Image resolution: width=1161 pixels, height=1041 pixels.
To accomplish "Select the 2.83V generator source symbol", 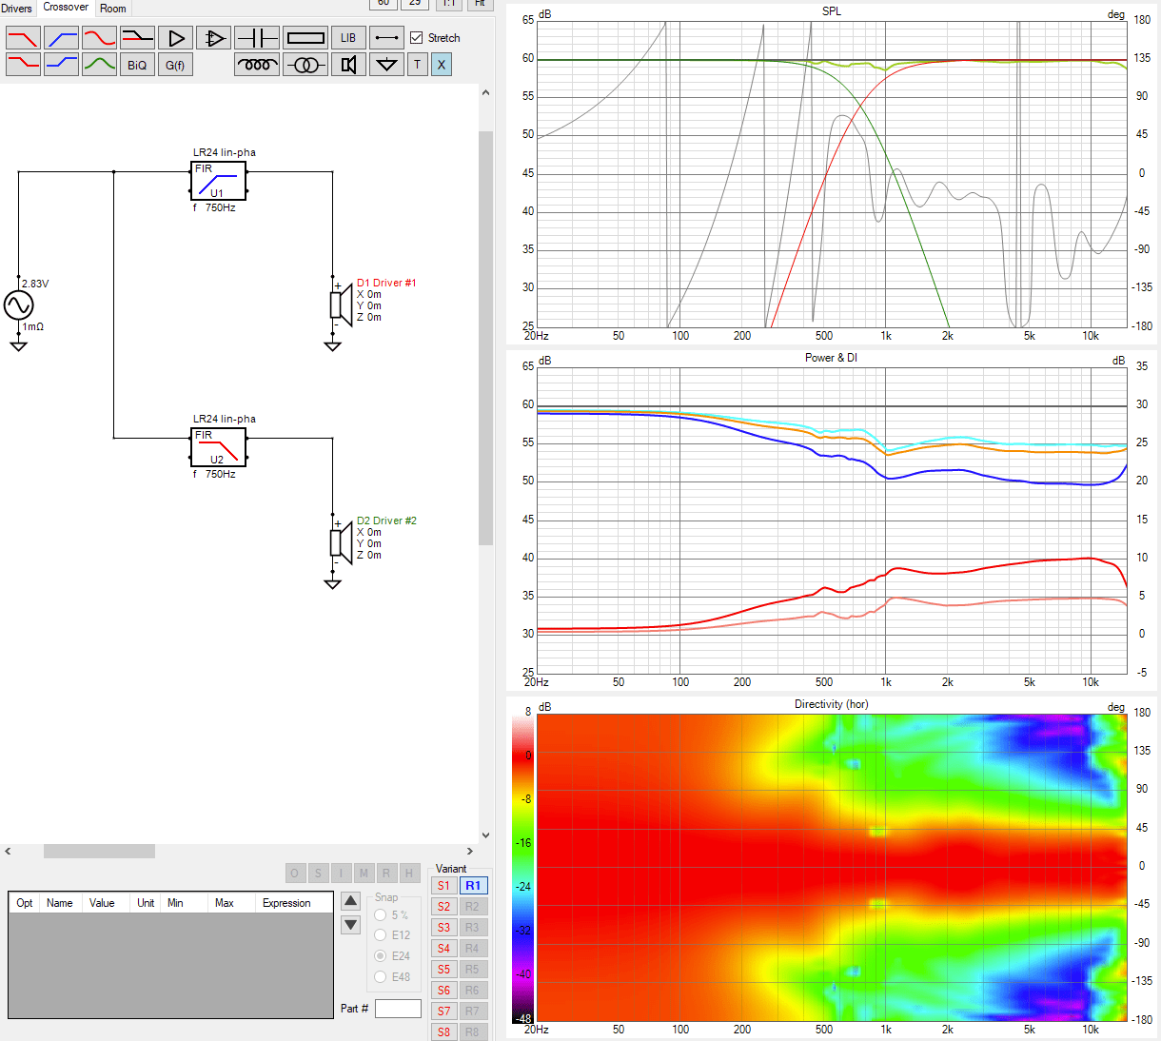I will (x=18, y=304).
